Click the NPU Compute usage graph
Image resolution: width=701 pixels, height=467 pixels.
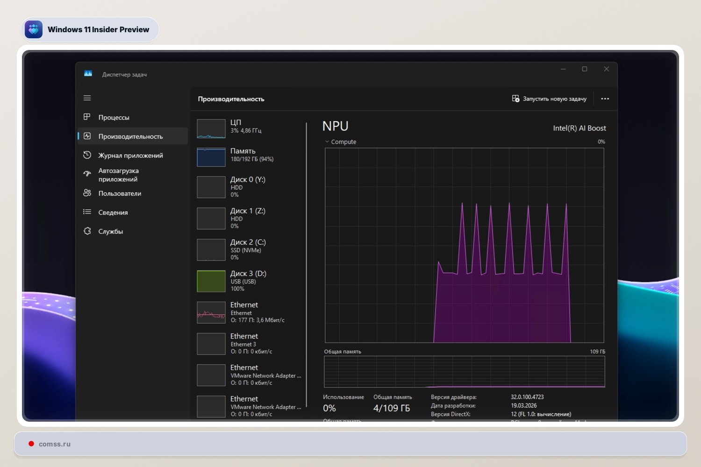(x=464, y=245)
